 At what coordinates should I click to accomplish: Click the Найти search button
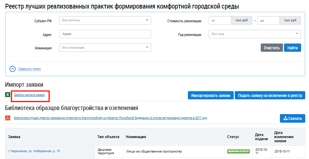click(x=293, y=48)
